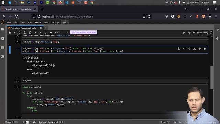Open the Property Inspector gears icon
220x124 pixels.
coord(217,29)
